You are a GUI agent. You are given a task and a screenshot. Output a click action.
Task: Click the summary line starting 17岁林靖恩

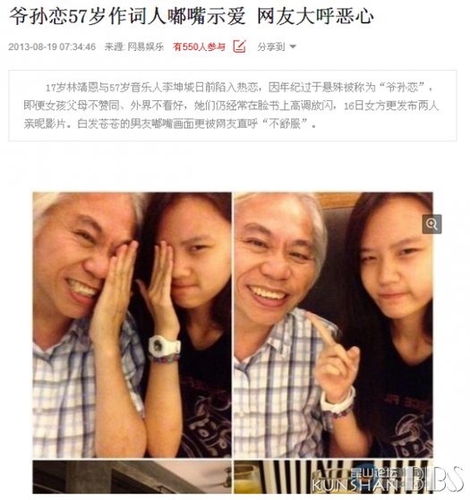pyautogui.click(x=239, y=87)
